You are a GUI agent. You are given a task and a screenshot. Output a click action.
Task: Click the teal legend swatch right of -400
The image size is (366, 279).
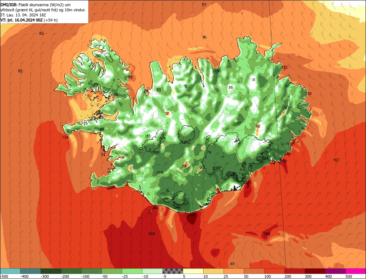(x=31, y=271)
